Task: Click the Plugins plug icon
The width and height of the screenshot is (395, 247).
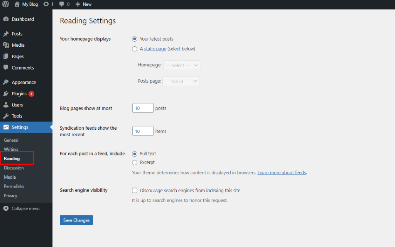Action: [6, 93]
